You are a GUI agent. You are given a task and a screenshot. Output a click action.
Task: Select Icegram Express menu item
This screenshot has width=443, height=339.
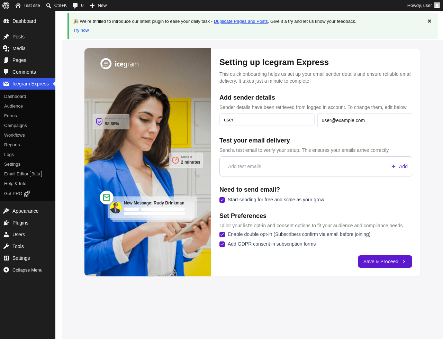28,84
